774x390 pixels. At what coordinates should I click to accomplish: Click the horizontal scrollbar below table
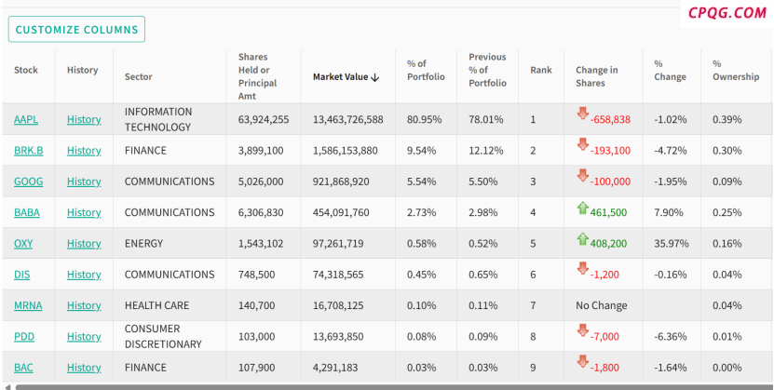(x=394, y=387)
